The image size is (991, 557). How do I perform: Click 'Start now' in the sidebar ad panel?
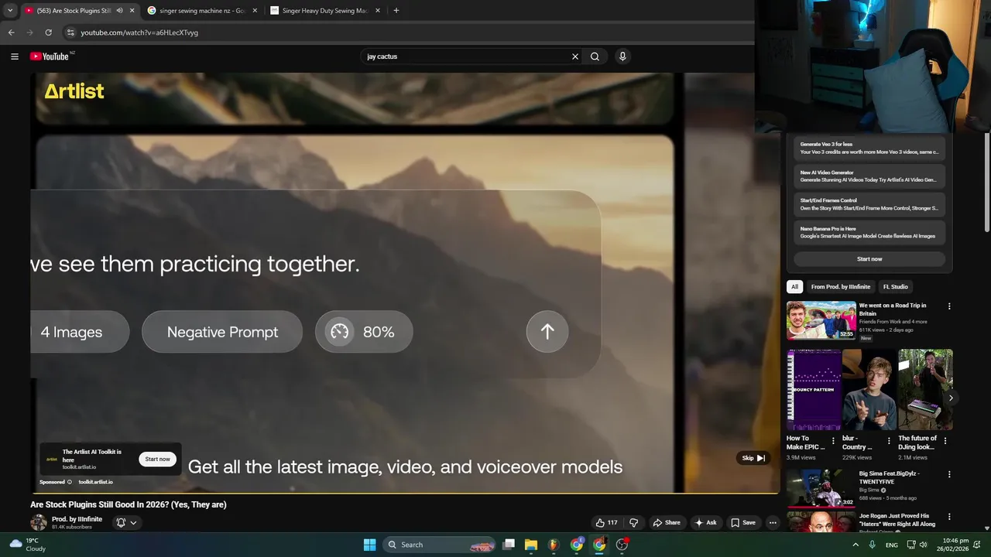(869, 259)
